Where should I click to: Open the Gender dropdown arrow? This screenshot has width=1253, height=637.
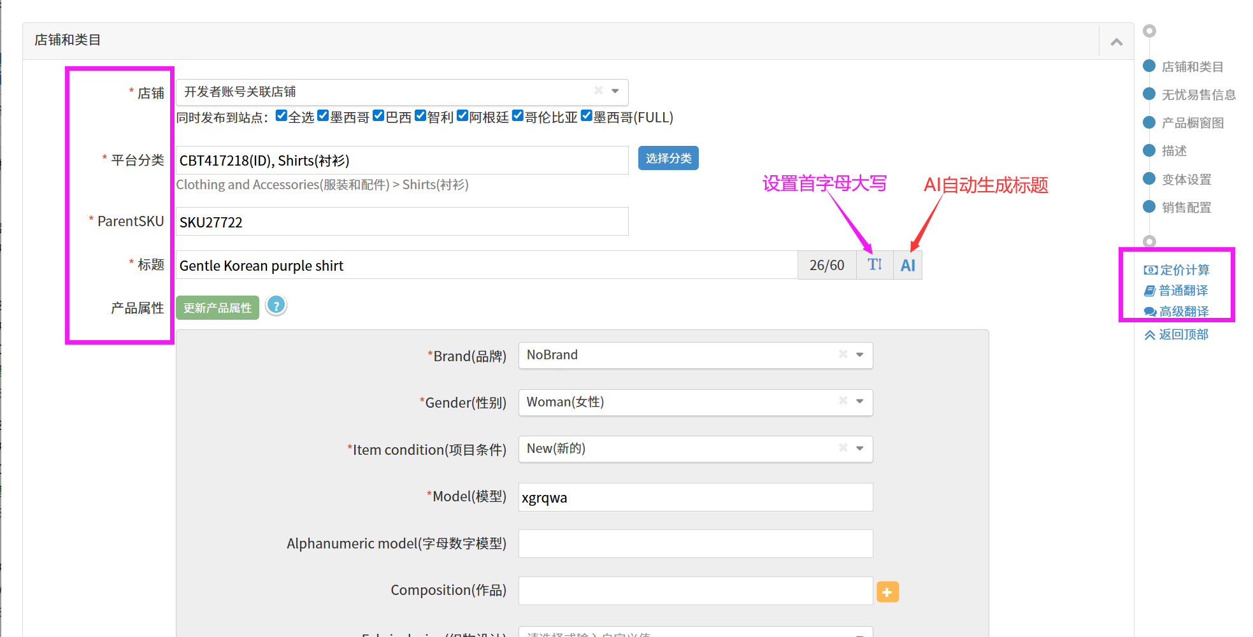[859, 401]
